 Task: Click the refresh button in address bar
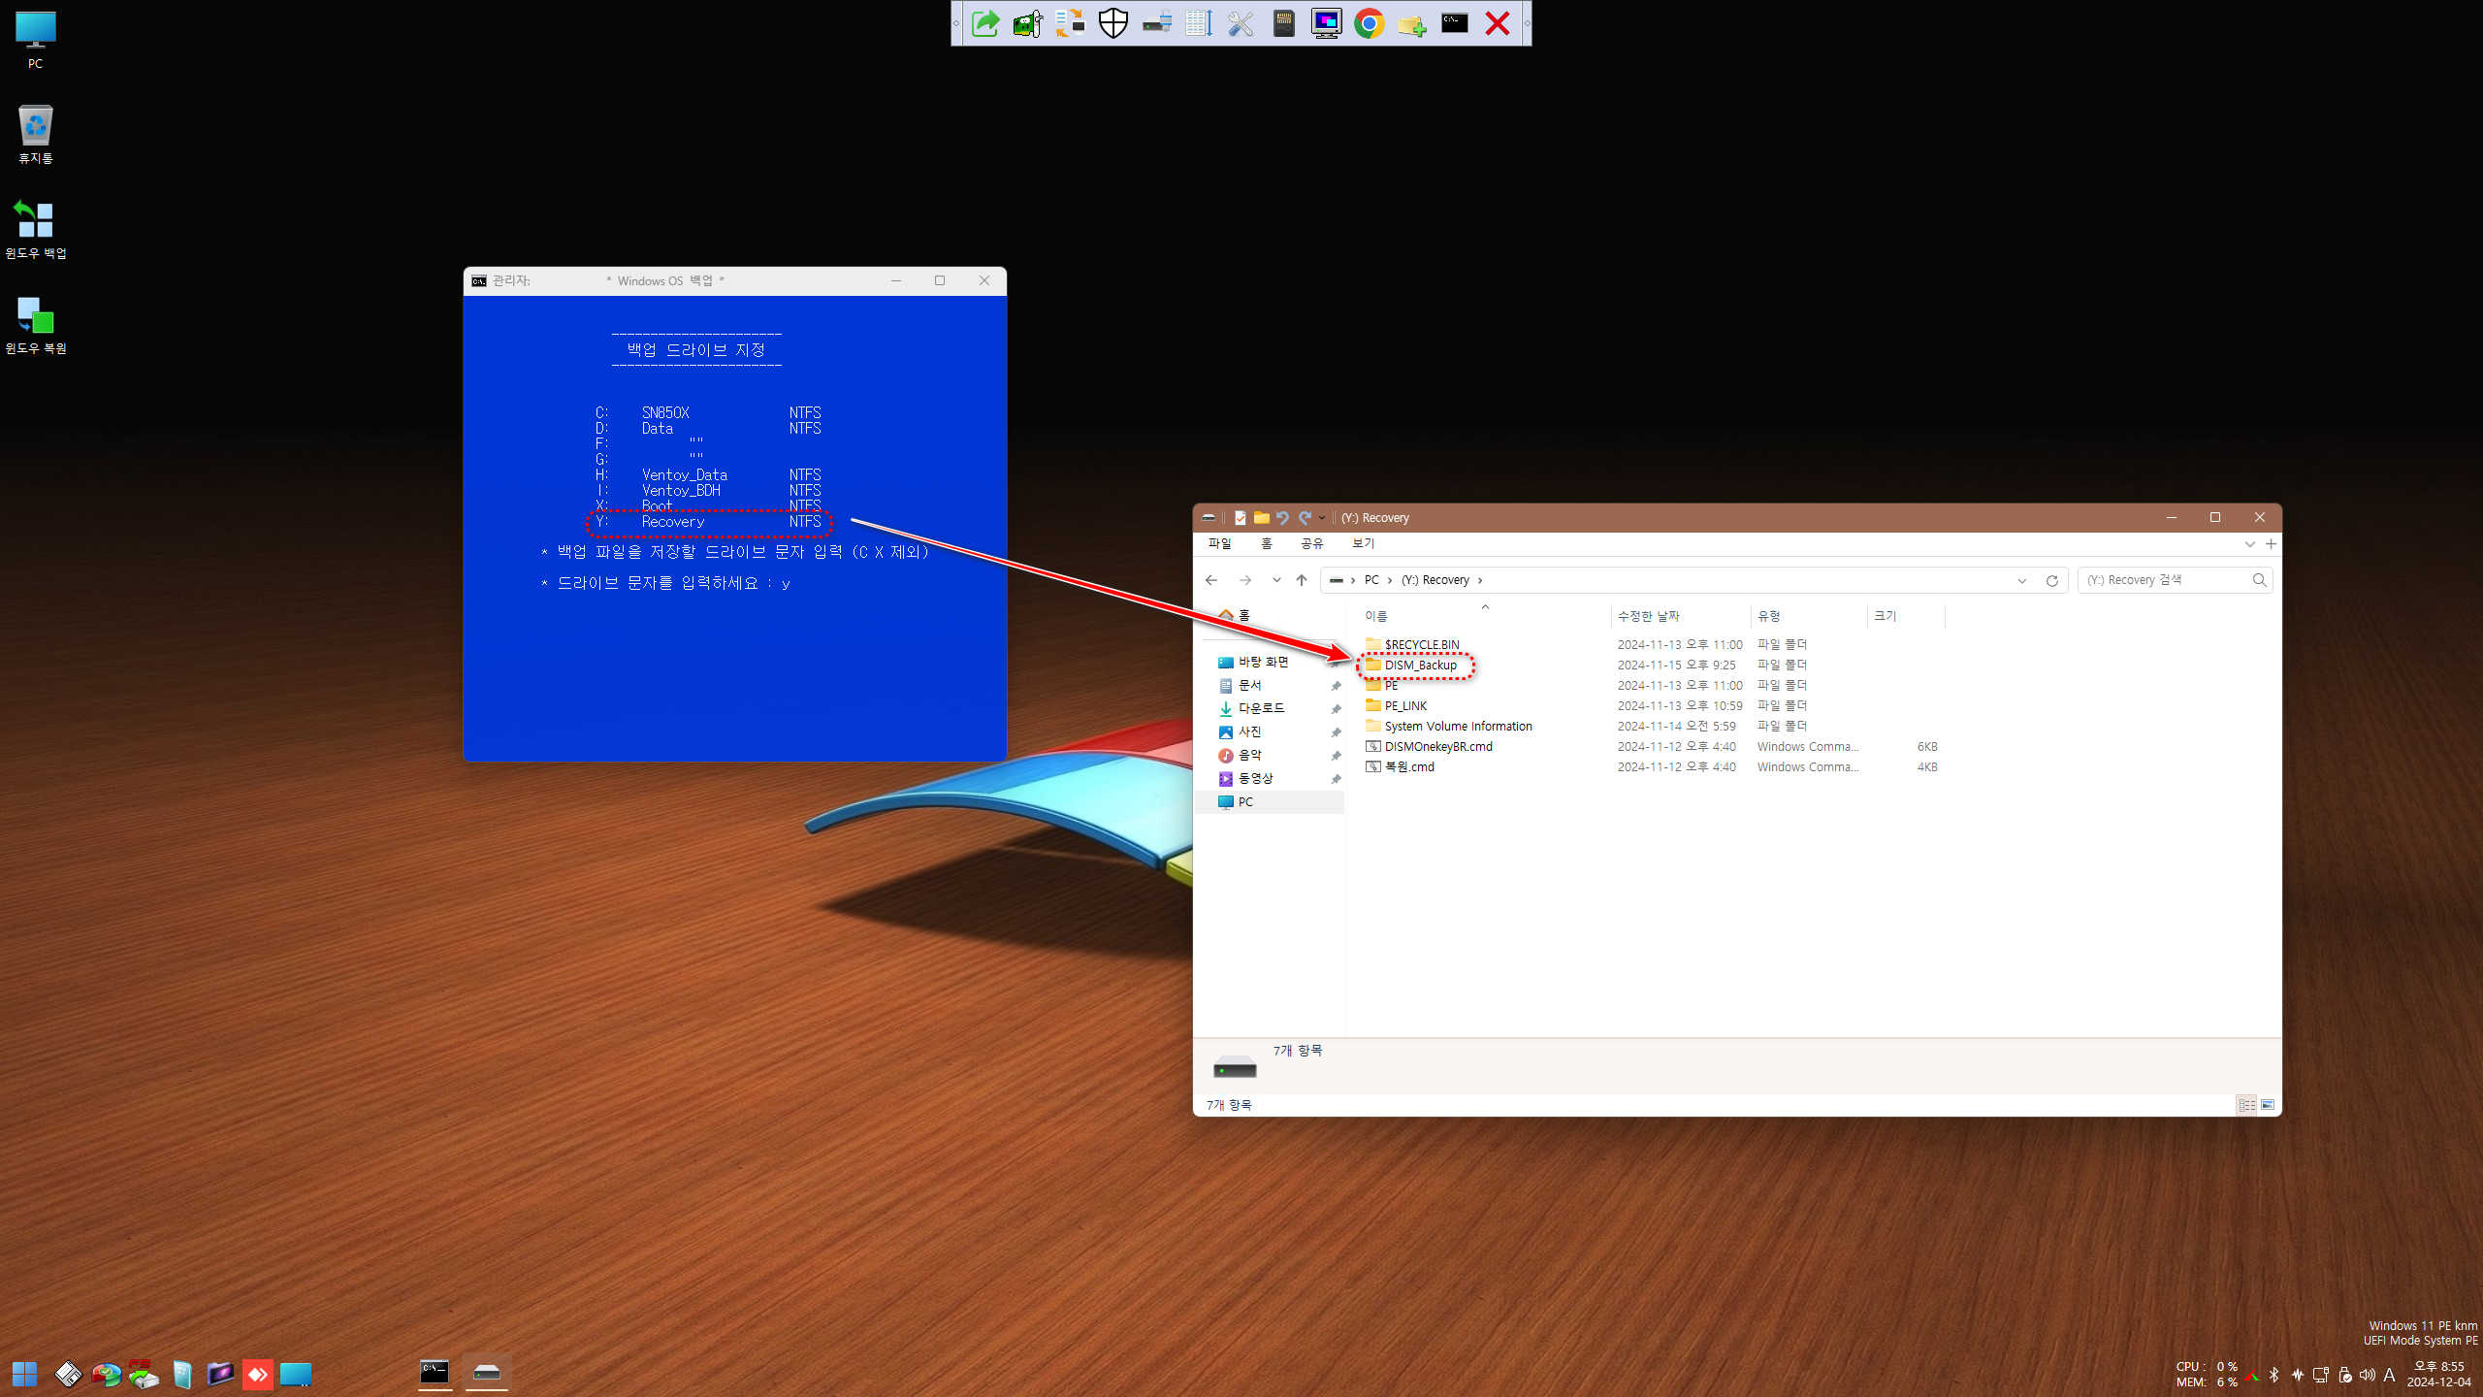pyautogui.click(x=2052, y=580)
